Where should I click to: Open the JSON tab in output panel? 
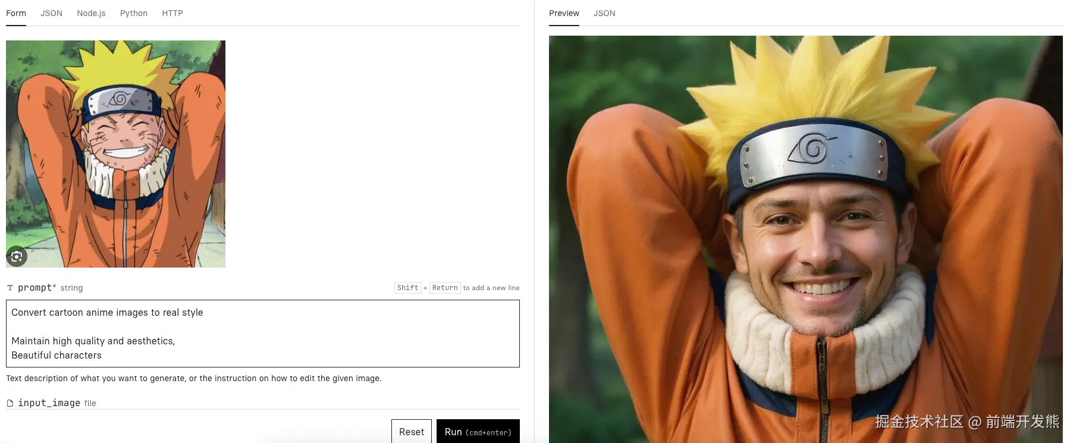tap(604, 13)
